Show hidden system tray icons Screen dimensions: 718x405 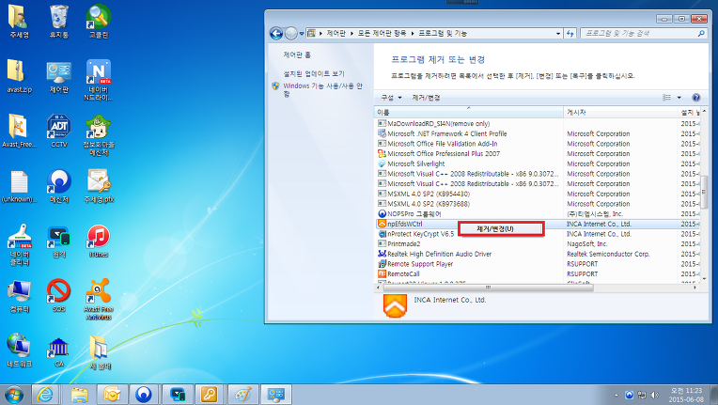click(x=616, y=395)
